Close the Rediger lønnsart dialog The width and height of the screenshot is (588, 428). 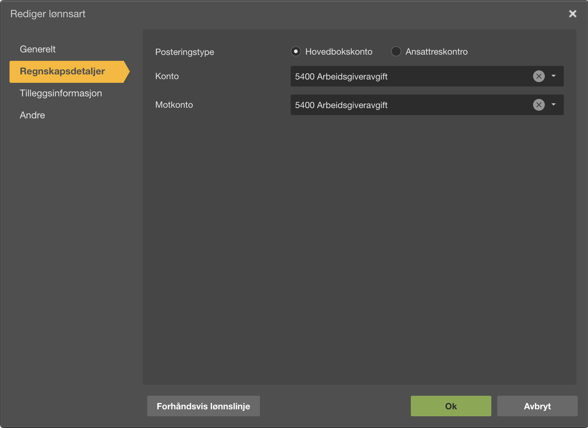click(573, 14)
